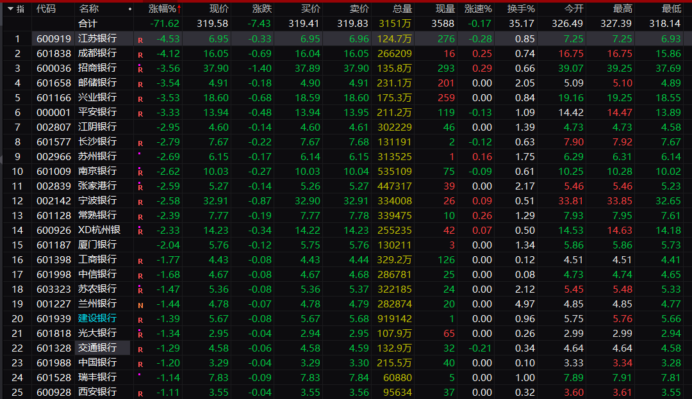Sort by the 涨幅% column header
Image resolution: width=692 pixels, height=399 pixels.
(x=162, y=9)
